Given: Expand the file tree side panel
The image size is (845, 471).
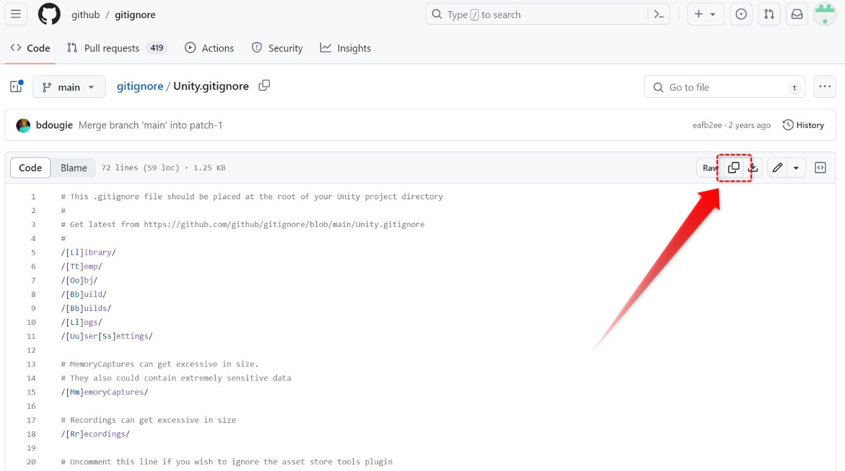Looking at the screenshot, I should tap(16, 87).
